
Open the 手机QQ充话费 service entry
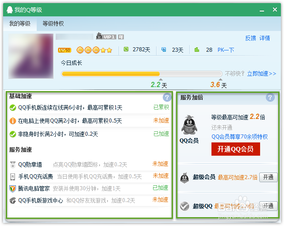[x=35, y=176]
